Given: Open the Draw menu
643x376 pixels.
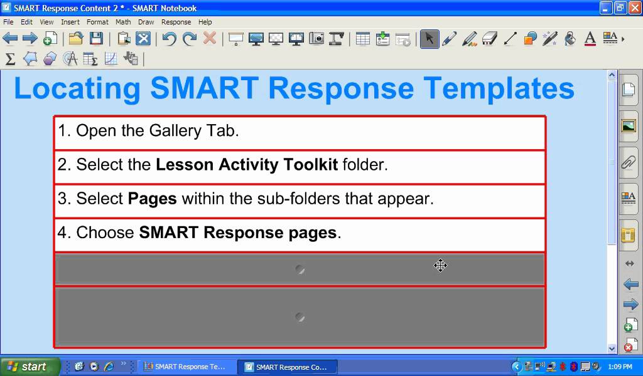Looking at the screenshot, I should click(x=146, y=22).
